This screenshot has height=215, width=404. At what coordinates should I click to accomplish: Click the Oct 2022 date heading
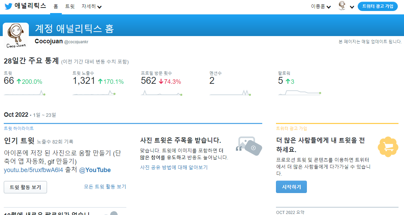[16, 115]
